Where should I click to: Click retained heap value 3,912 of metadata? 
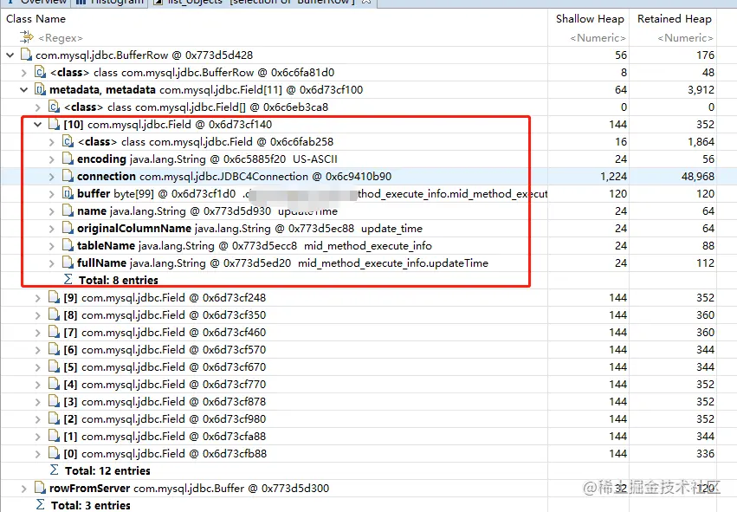(x=701, y=90)
